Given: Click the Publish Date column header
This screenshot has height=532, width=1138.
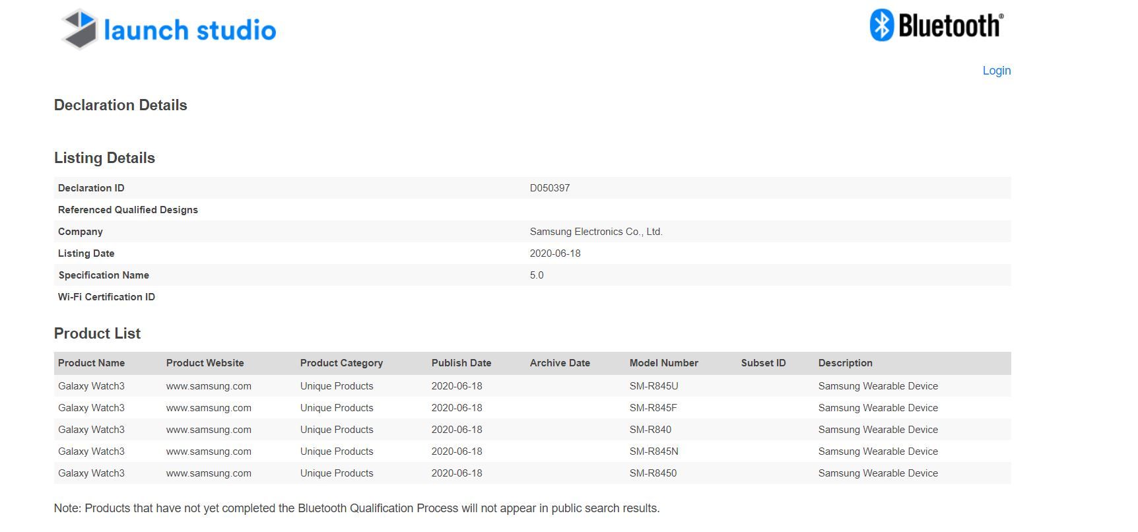Looking at the screenshot, I should pyautogui.click(x=461, y=363).
